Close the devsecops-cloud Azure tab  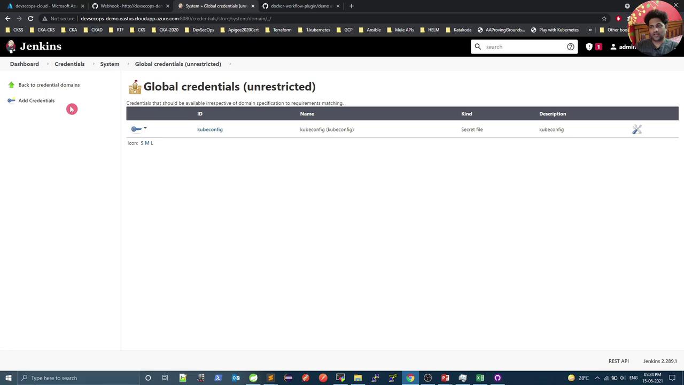(x=82, y=6)
